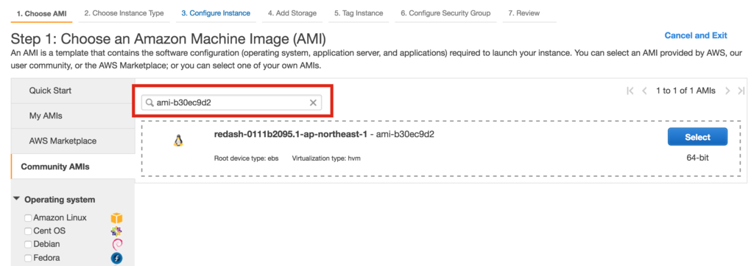This screenshot has width=754, height=266.
Task: Click the 'Virtualization type: hvm' text
Action: pos(326,158)
